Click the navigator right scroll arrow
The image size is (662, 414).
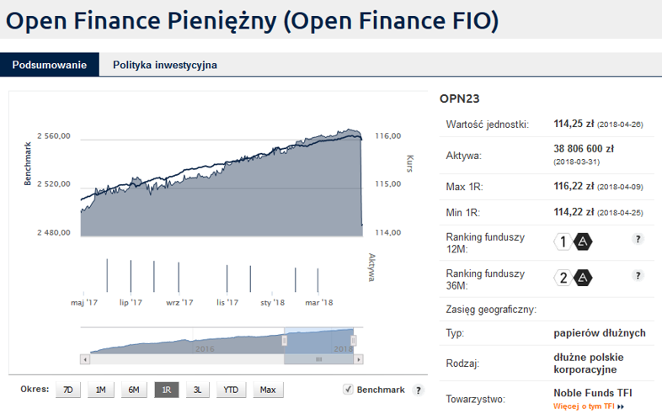[x=359, y=359]
